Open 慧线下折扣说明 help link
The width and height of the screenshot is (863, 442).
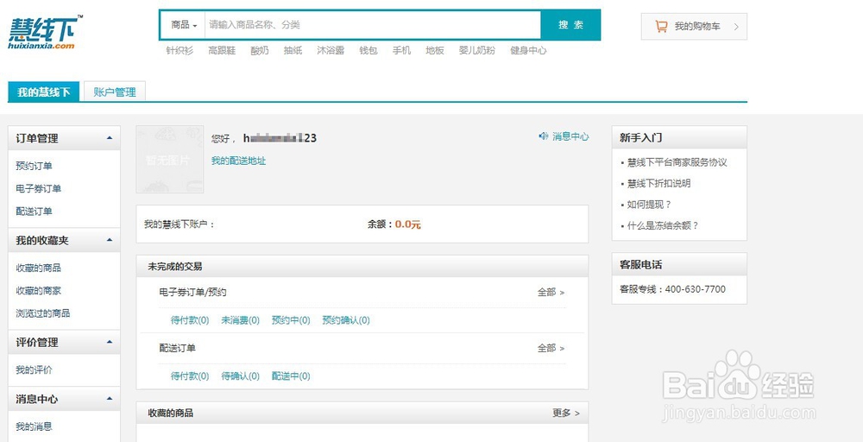[x=658, y=183]
